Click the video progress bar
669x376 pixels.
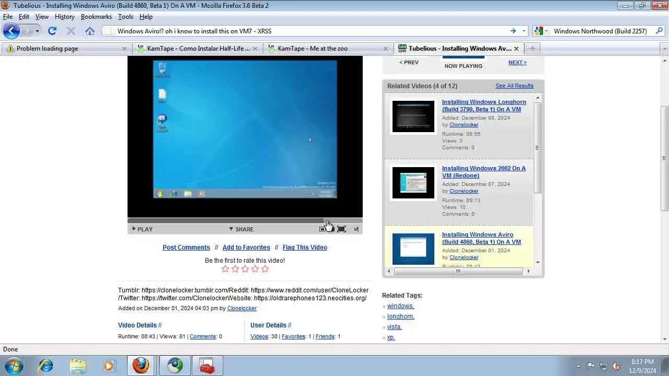tap(245, 220)
